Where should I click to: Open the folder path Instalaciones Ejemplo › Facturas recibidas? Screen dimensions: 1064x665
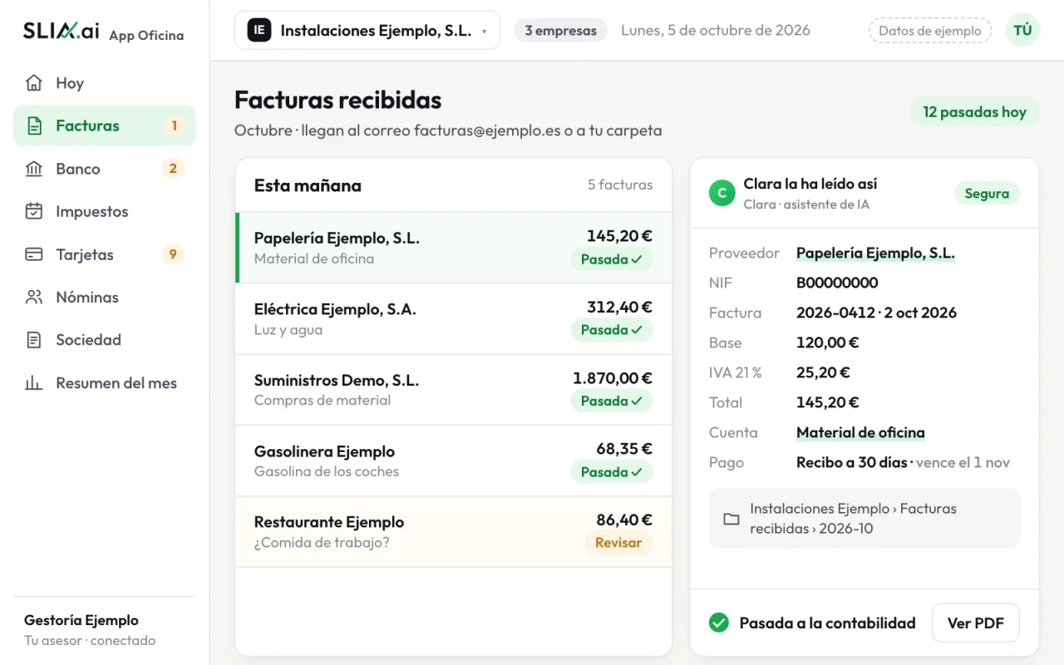click(864, 519)
